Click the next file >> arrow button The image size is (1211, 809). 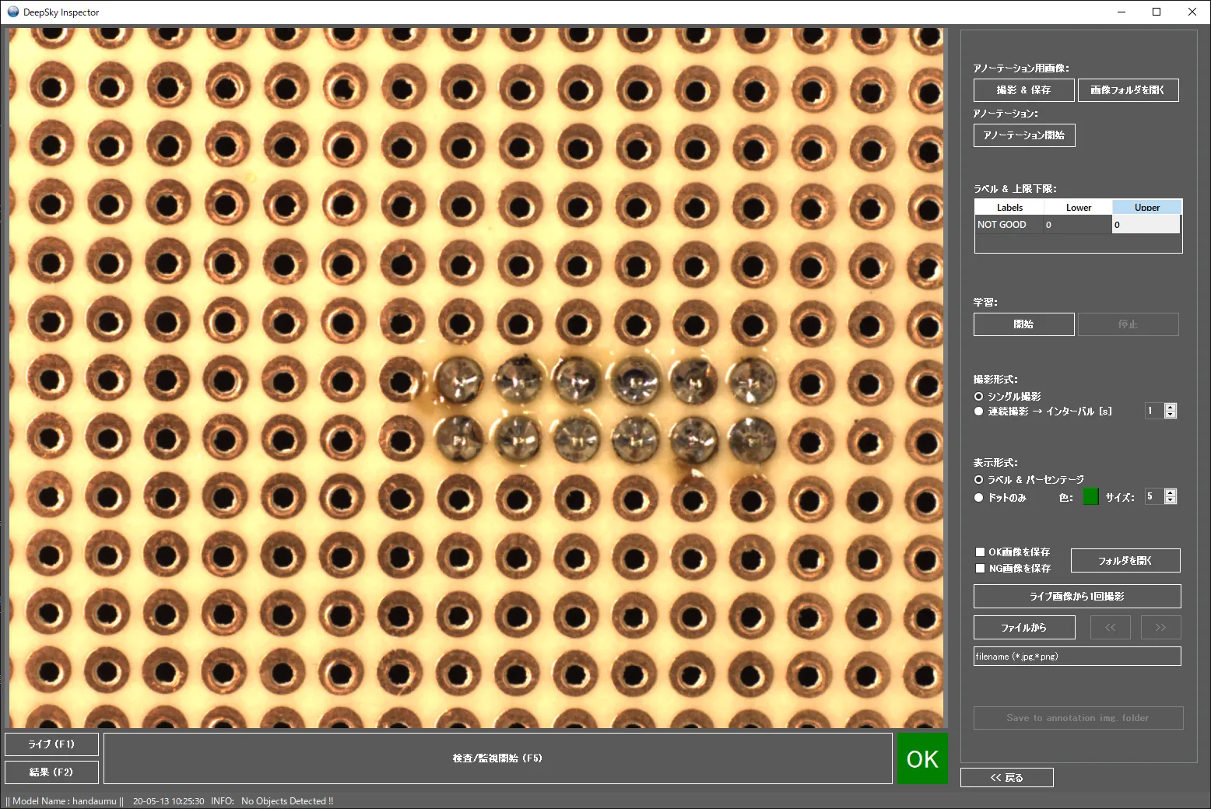click(1160, 628)
